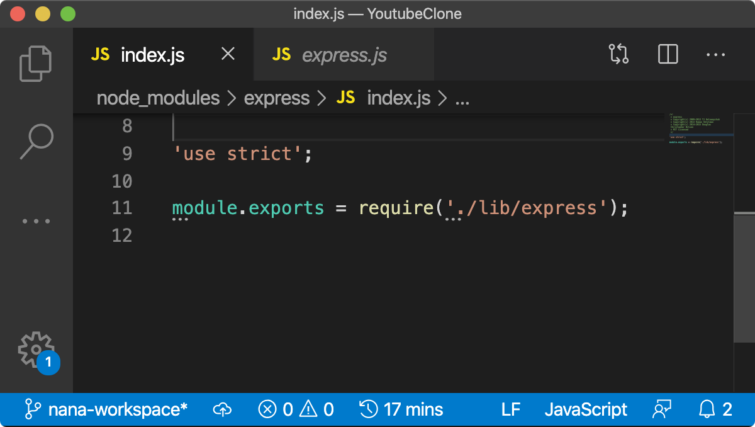Change the JavaScript language mode
Image resolution: width=755 pixels, height=427 pixels.
586,409
